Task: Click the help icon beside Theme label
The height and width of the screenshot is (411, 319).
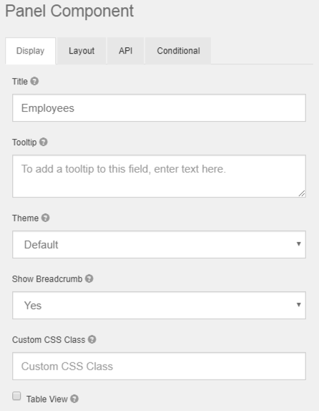Action: pos(45,218)
